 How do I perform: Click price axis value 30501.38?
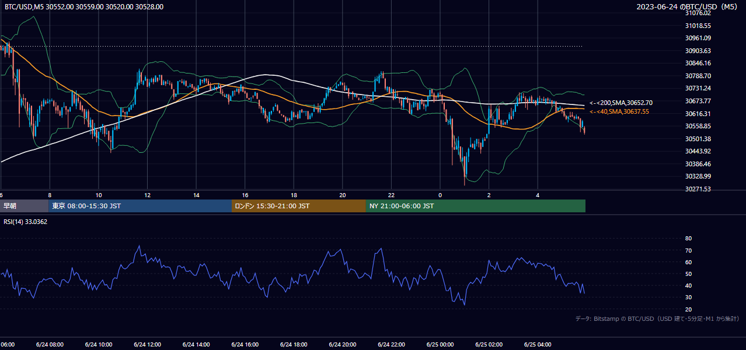click(x=698, y=139)
